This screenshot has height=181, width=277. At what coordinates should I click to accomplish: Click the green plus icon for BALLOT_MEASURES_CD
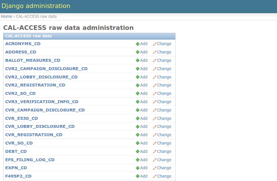[138, 61]
